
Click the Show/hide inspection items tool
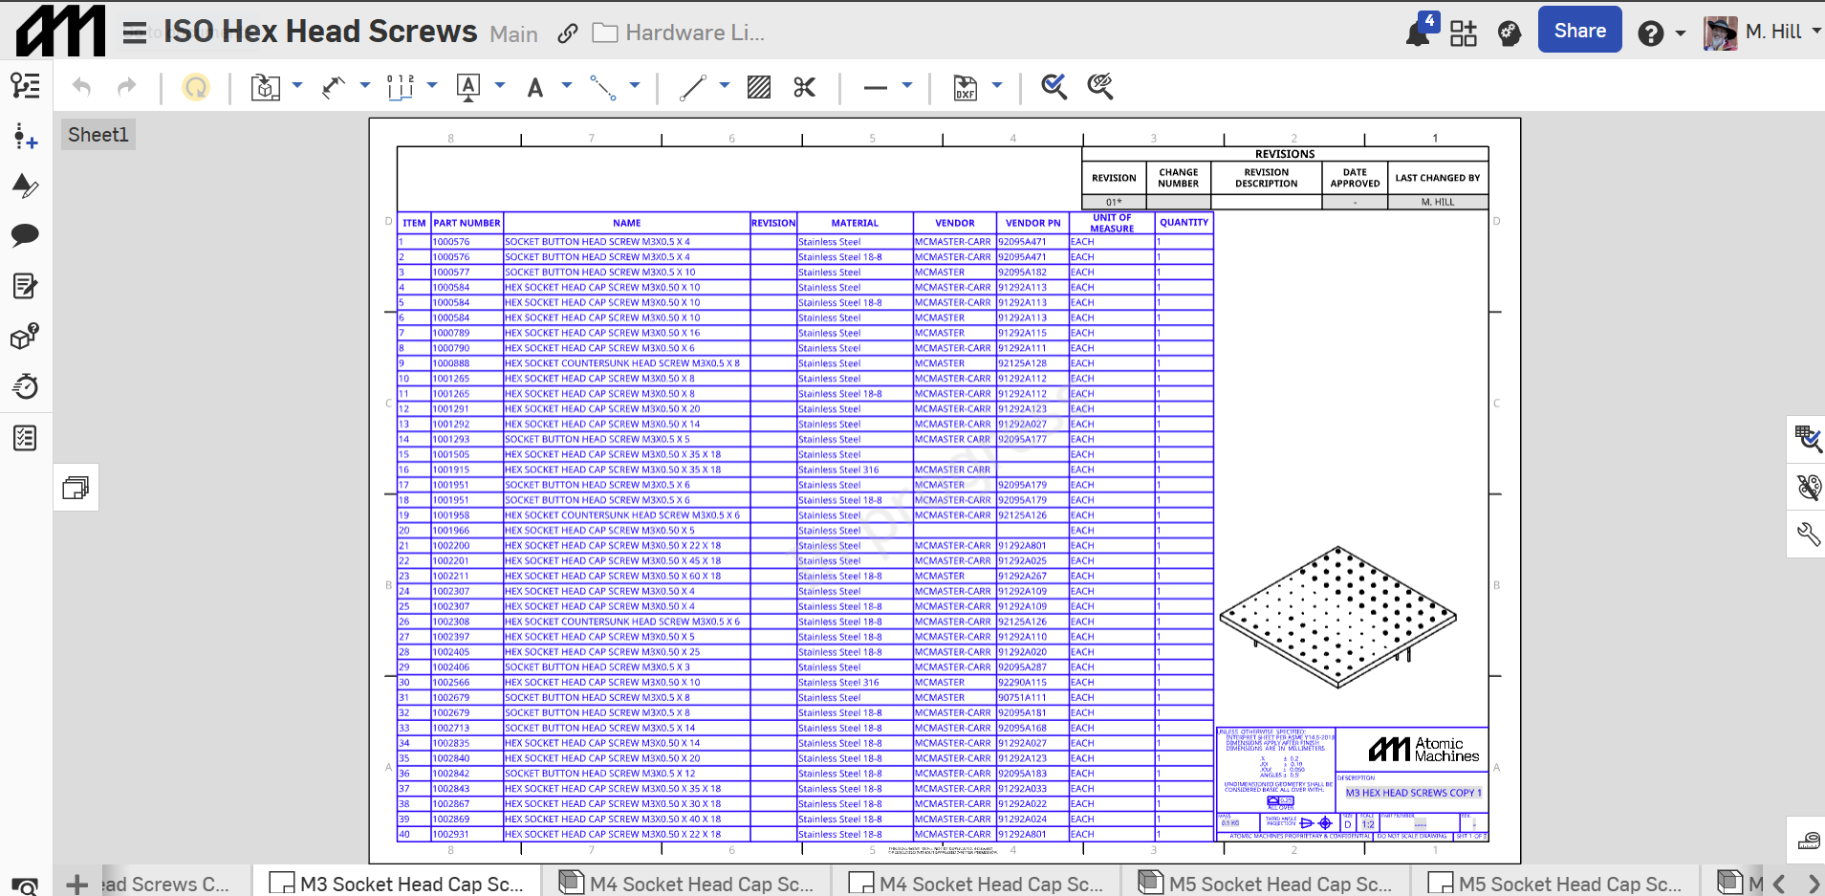[x=1100, y=87]
